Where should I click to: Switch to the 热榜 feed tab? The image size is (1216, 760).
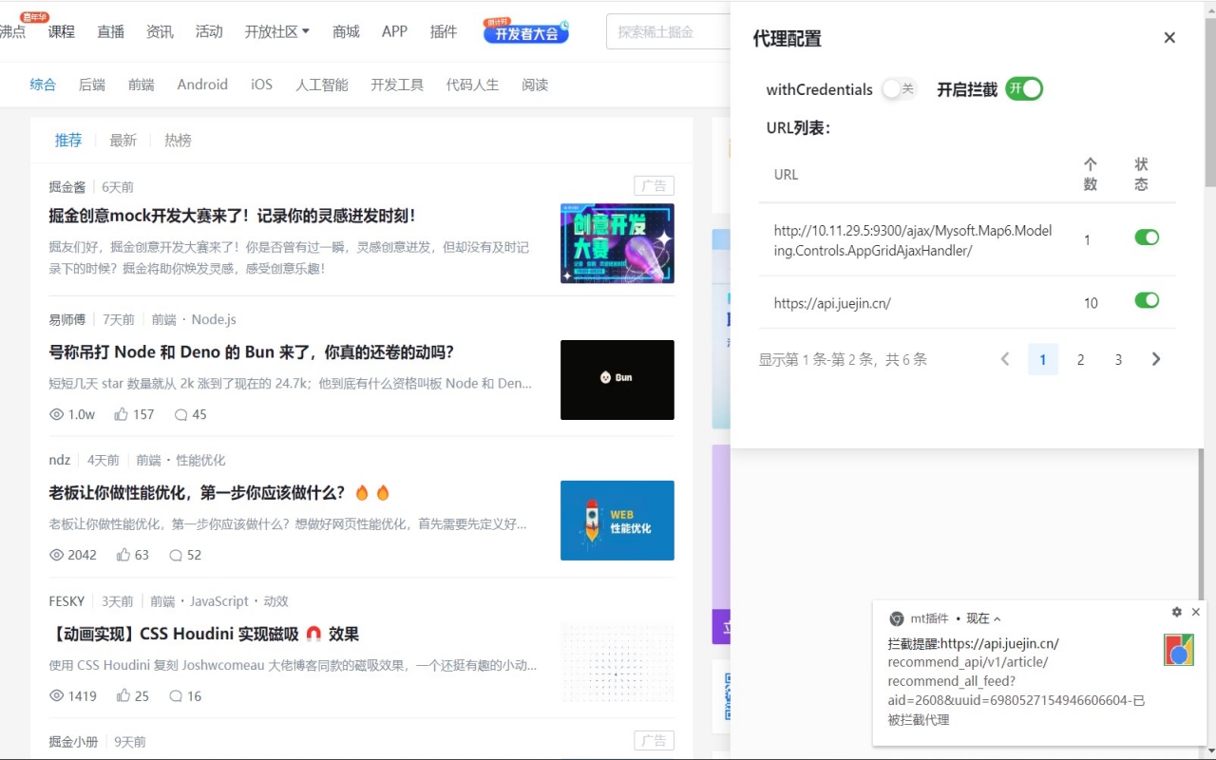(178, 140)
